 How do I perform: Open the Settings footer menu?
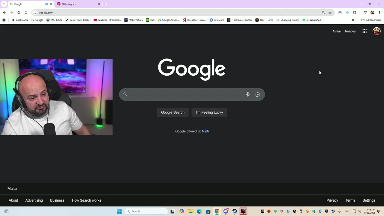coord(369,200)
